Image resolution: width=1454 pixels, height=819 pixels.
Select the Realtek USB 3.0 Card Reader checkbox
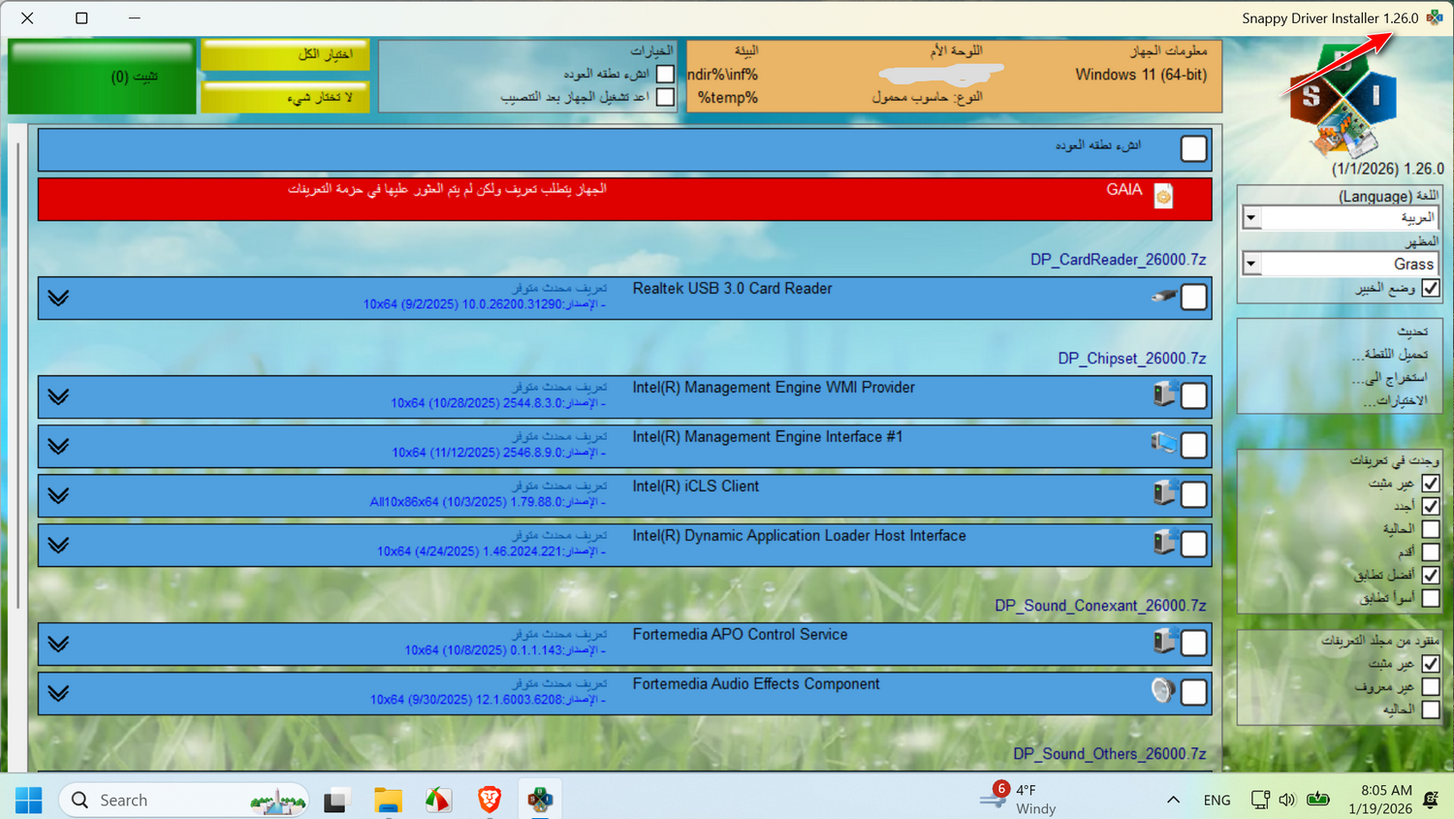click(1194, 298)
